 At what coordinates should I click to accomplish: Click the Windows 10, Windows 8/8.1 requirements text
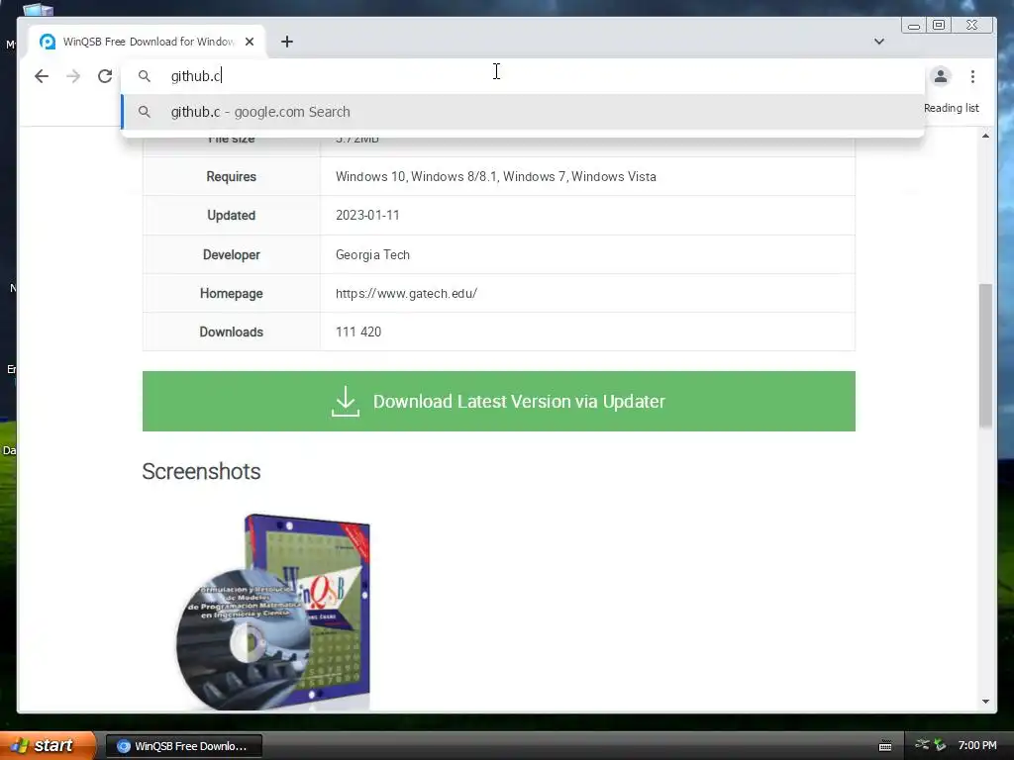click(495, 176)
